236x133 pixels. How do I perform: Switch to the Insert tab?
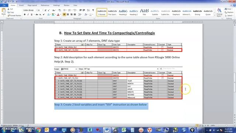tap(21, 5)
